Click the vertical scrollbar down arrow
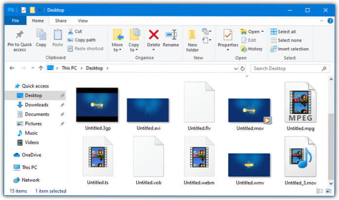 pos(331,183)
